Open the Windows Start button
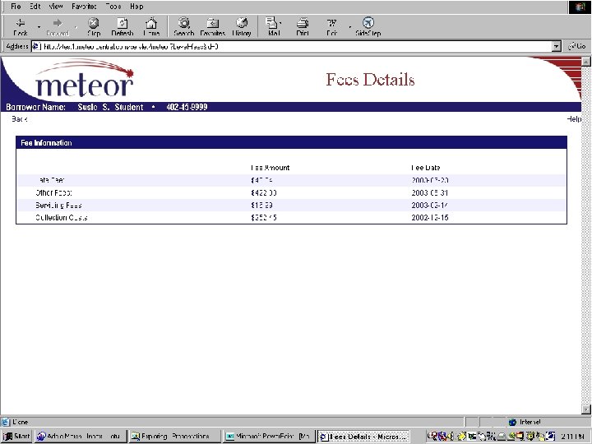 pos(16,437)
